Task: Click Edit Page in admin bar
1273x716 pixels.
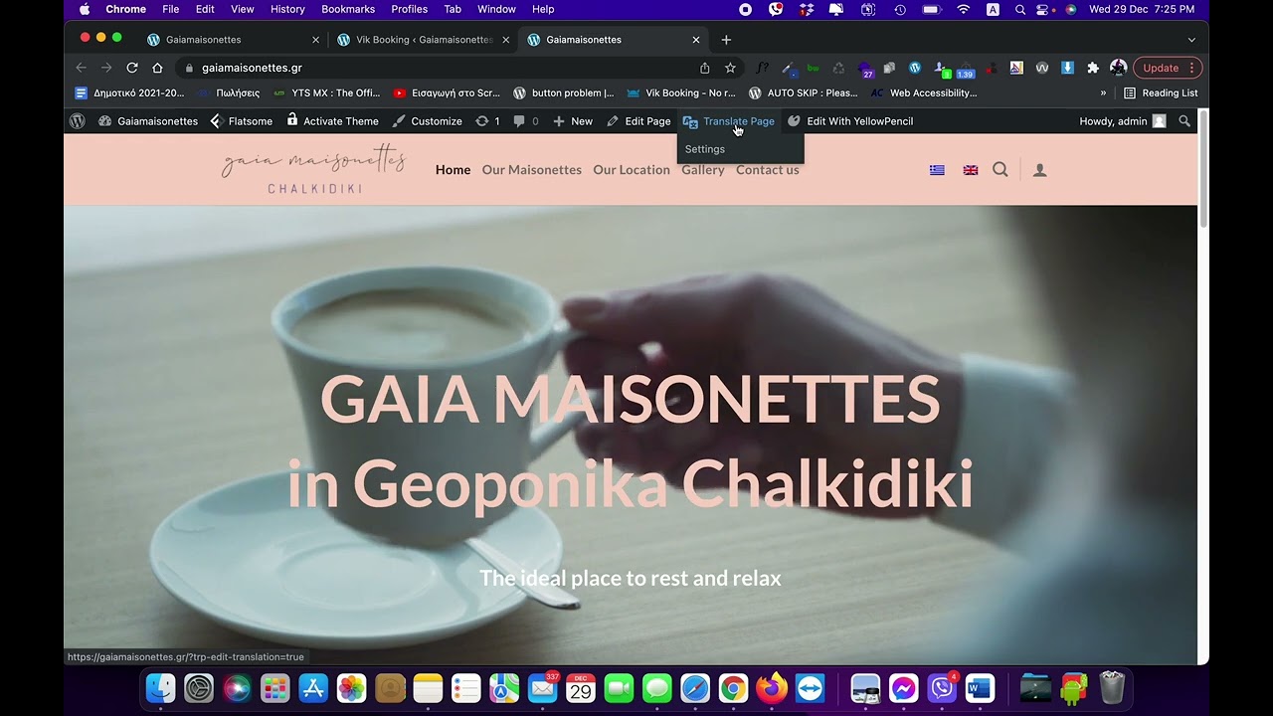Action: click(638, 121)
